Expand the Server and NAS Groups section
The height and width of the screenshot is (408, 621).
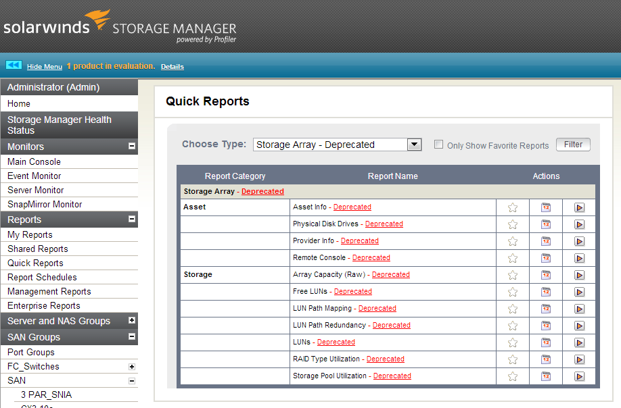(132, 320)
